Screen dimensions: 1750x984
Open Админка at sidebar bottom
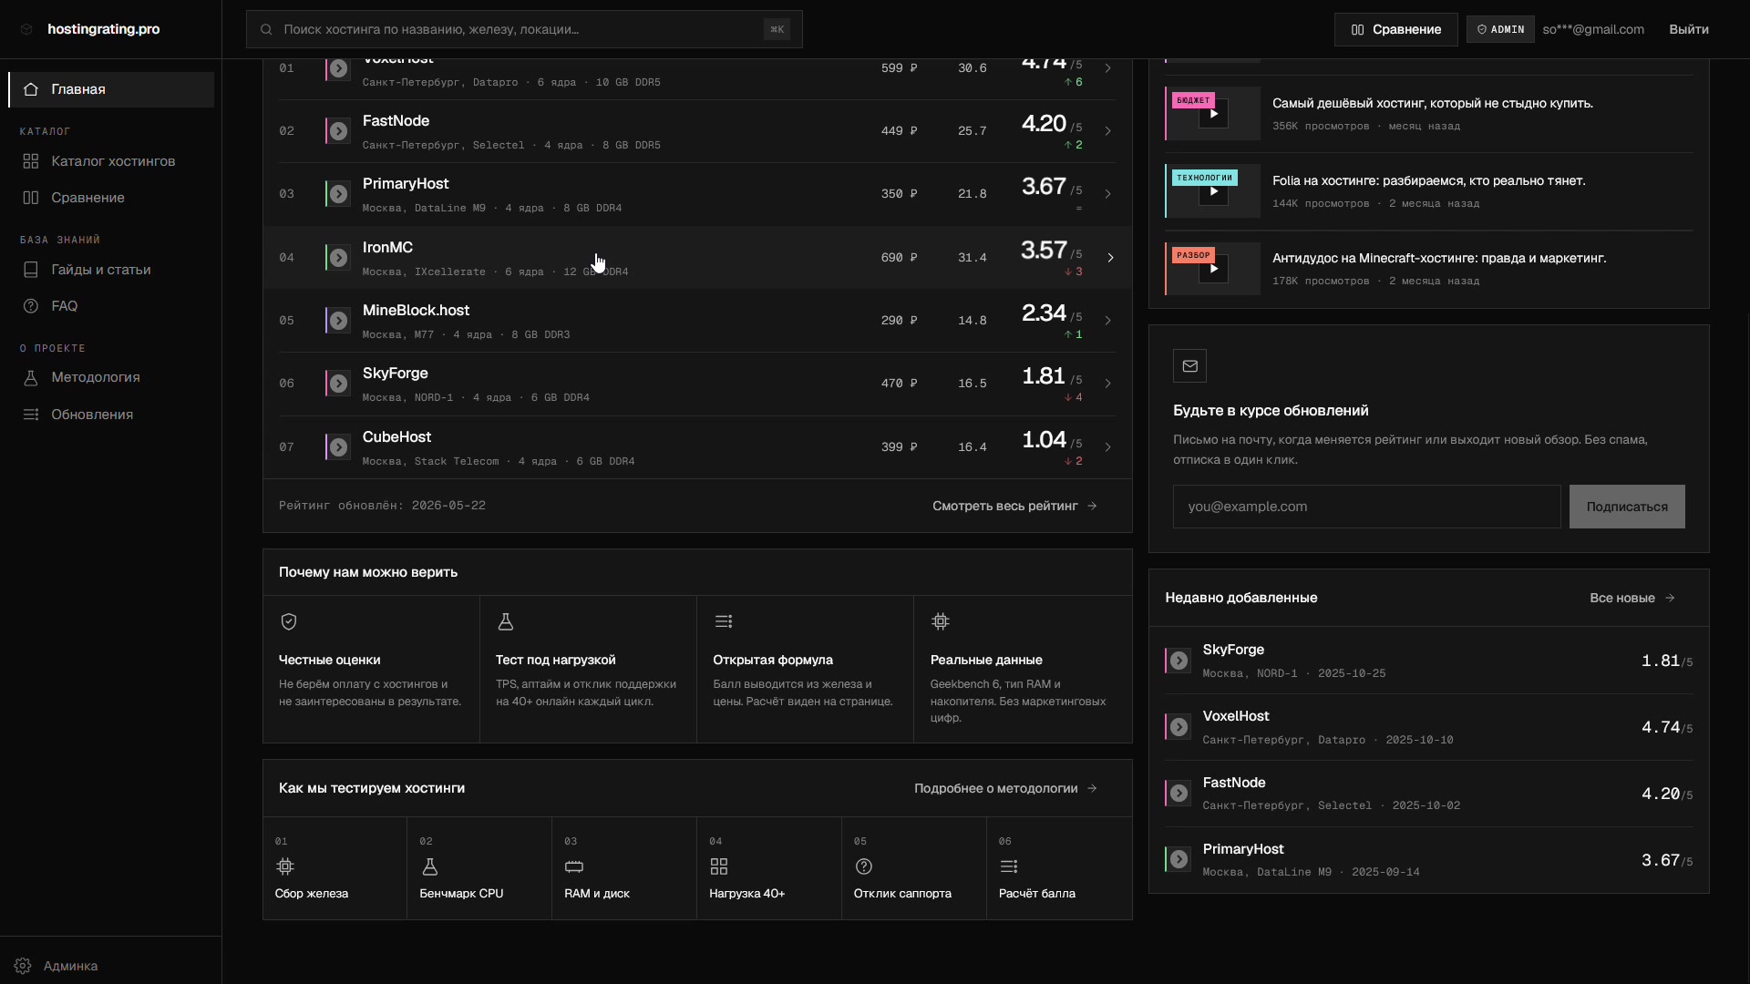111,966
